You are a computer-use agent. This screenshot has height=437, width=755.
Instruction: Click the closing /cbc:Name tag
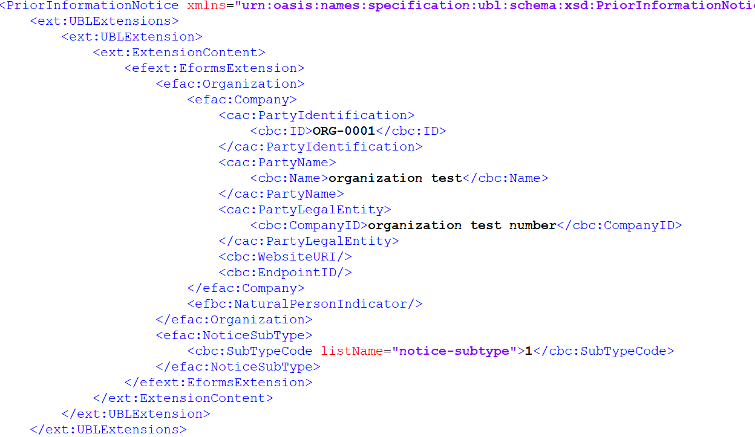point(505,178)
